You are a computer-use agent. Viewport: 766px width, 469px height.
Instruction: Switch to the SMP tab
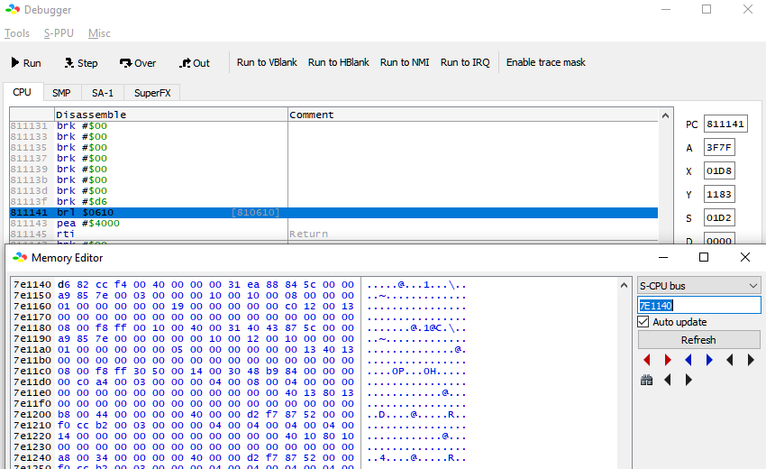coord(61,92)
